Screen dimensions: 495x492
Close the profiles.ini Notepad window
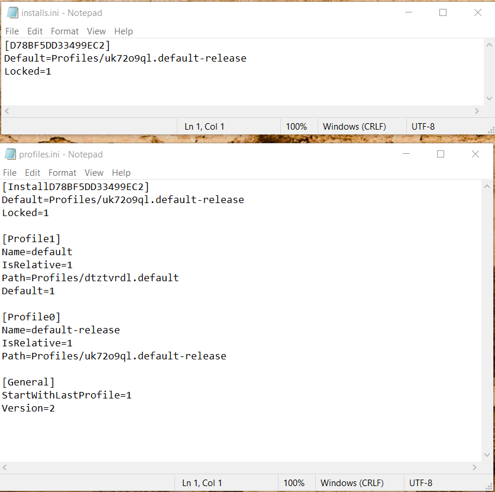475,155
